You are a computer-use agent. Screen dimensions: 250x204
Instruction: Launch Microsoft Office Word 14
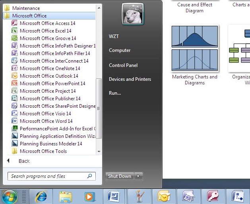(x=46, y=121)
